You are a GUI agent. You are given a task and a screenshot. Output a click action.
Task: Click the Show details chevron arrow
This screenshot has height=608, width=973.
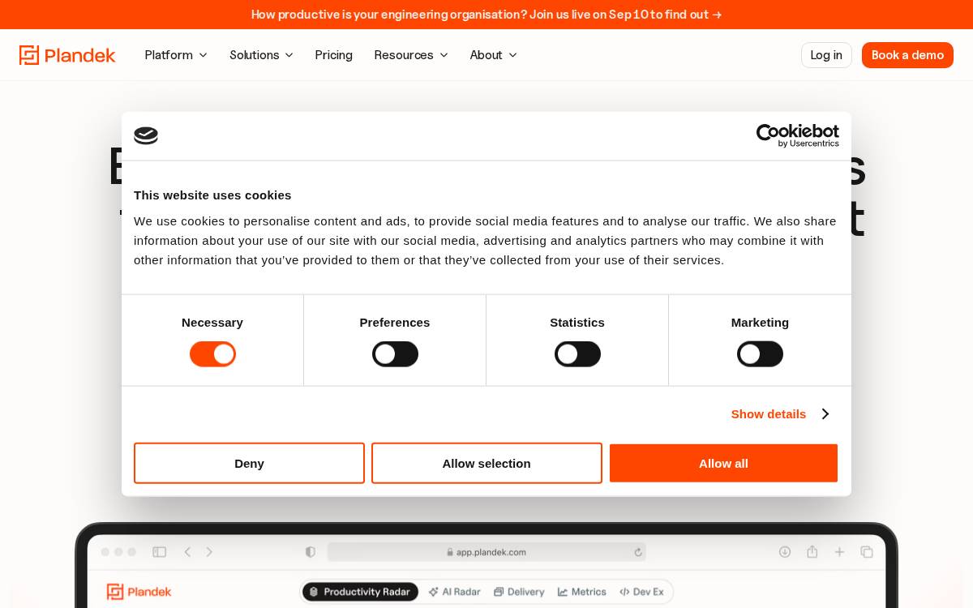coord(825,414)
